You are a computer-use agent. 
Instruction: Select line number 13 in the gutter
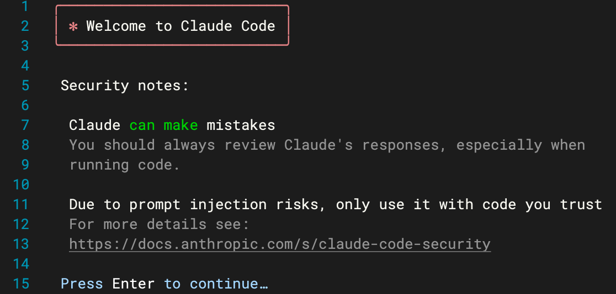[x=20, y=244]
